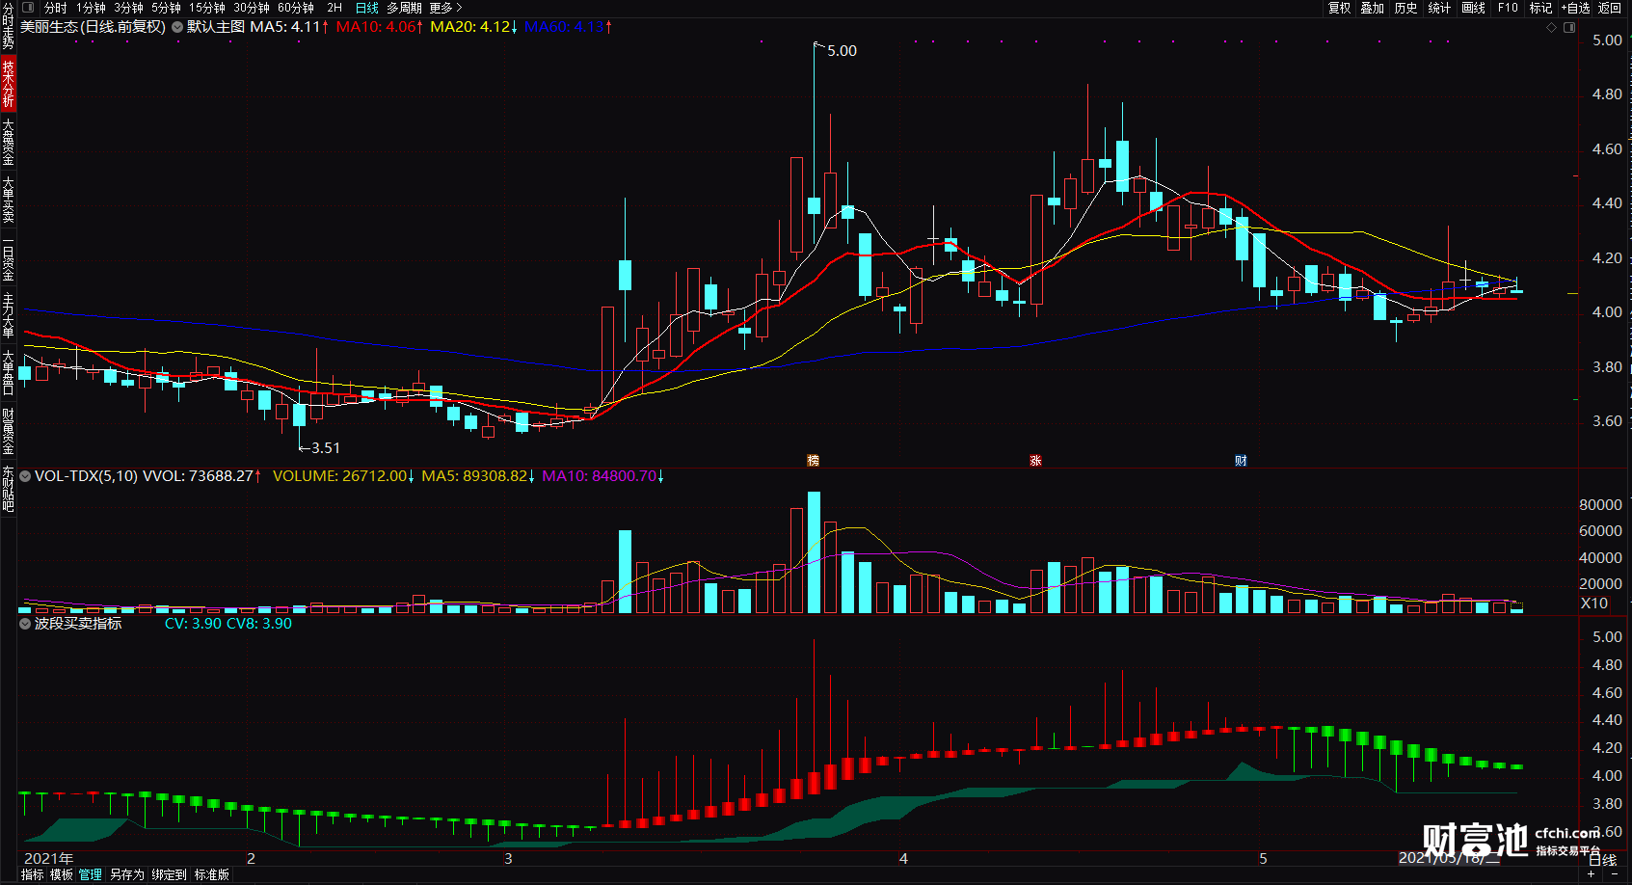Open the 历史 history button
1632x885 pixels.
1406,8
